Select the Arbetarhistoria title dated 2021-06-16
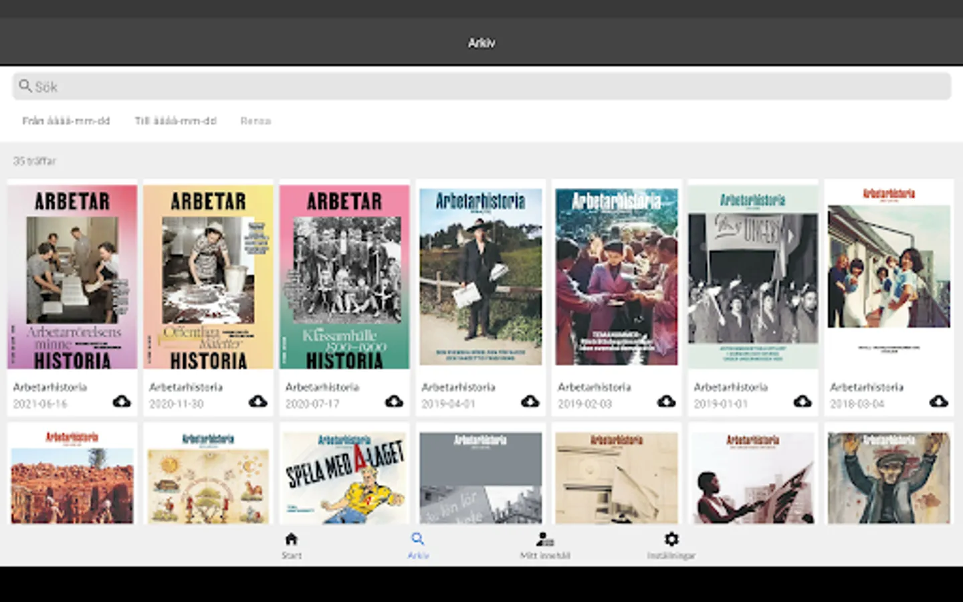This screenshot has height=602, width=963. point(50,387)
